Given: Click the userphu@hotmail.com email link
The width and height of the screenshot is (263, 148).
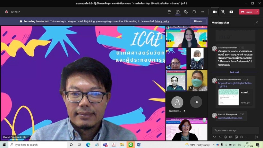Looking at the screenshot, I should (230, 118).
